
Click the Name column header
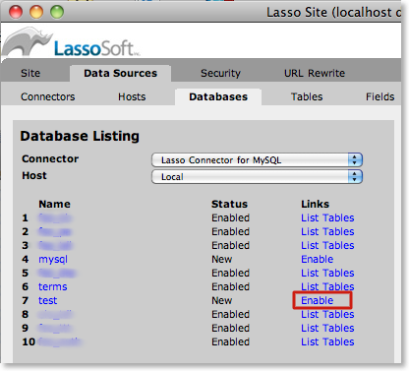[x=54, y=204]
